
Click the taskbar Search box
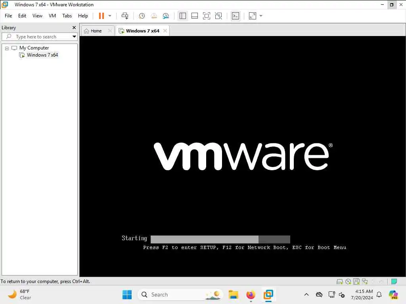click(x=180, y=294)
